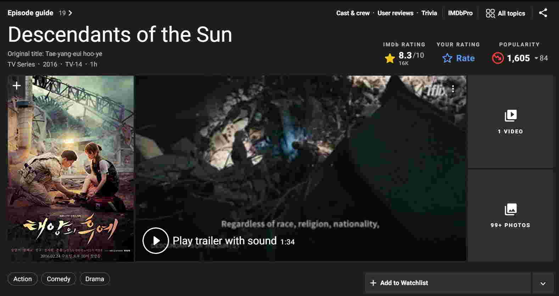Add poster to watchlist via plus ribbon
The width and height of the screenshot is (559, 296).
[x=17, y=86]
